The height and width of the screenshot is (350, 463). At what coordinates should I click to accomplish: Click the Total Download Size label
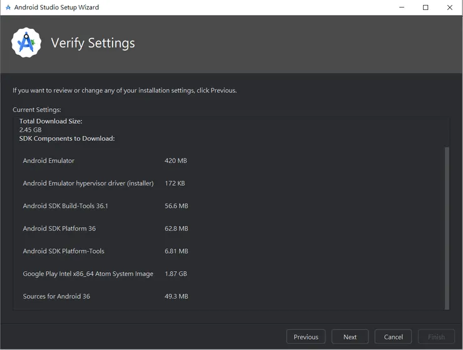[x=51, y=121]
